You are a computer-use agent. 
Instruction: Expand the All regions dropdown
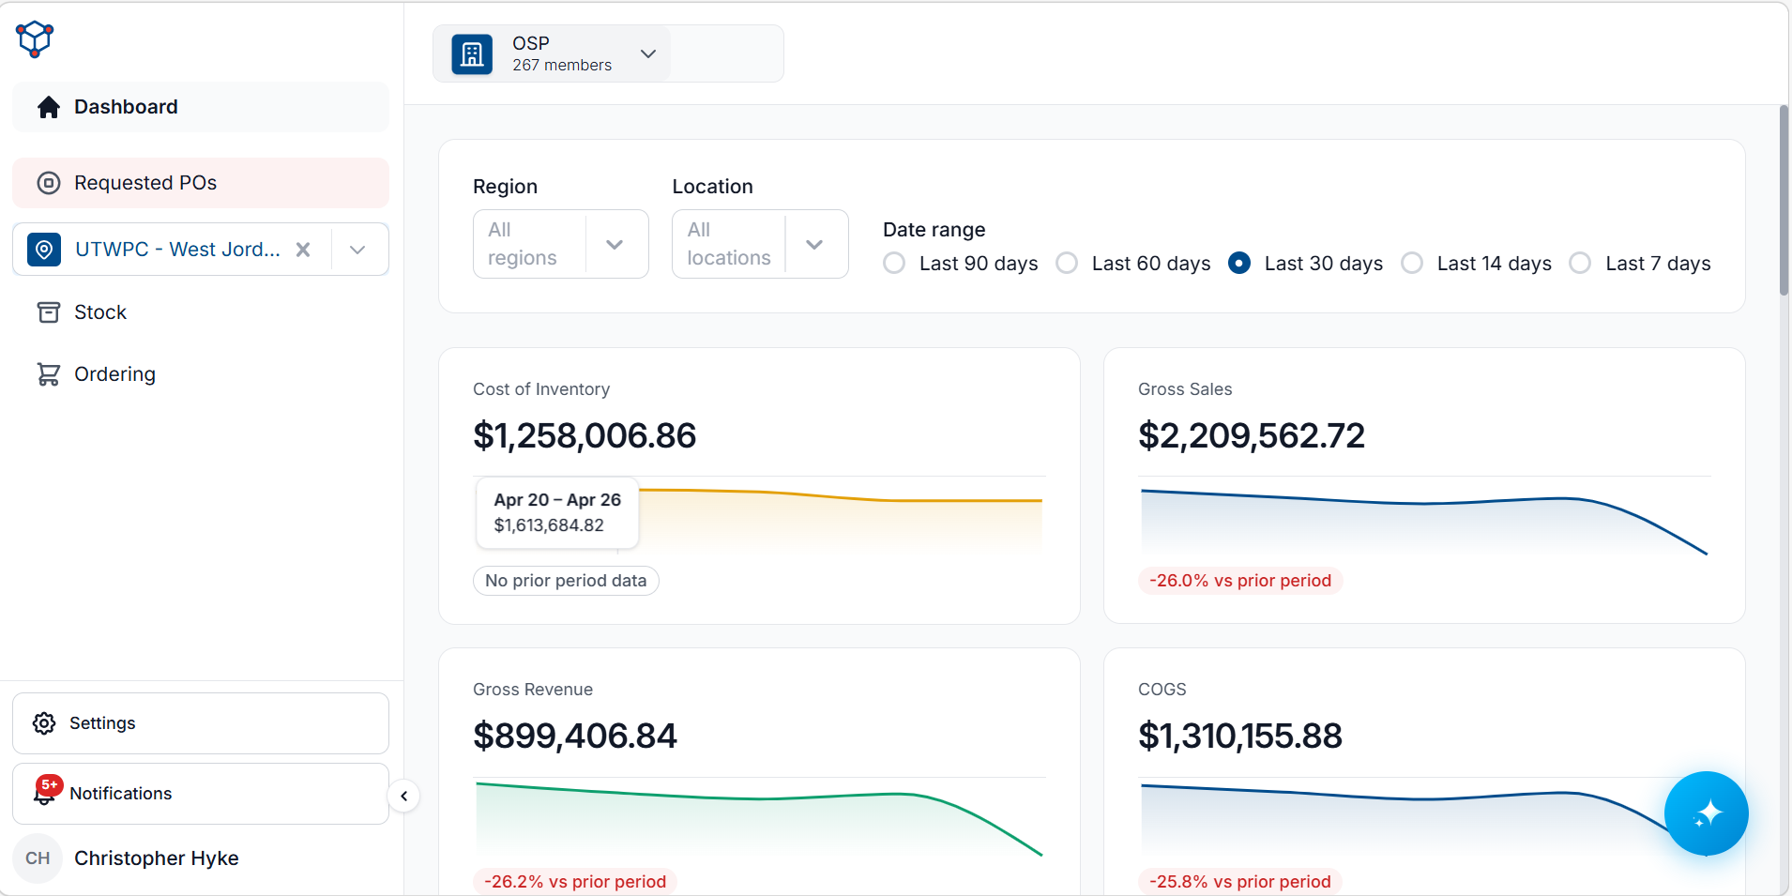(561, 244)
